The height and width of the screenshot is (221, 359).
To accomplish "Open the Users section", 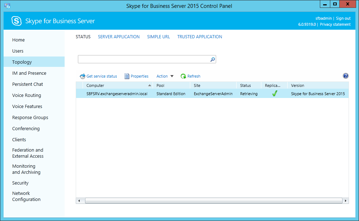I will click(x=18, y=51).
